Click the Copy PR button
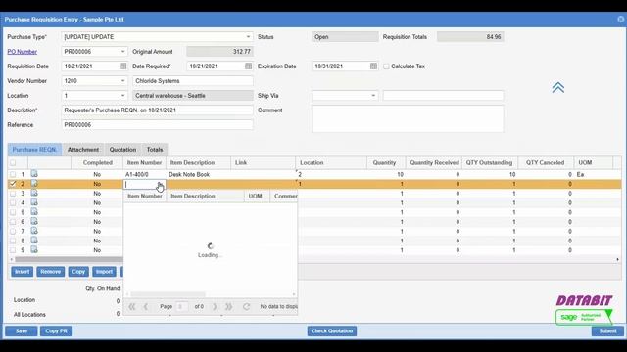This screenshot has width=627, height=352. point(56,331)
